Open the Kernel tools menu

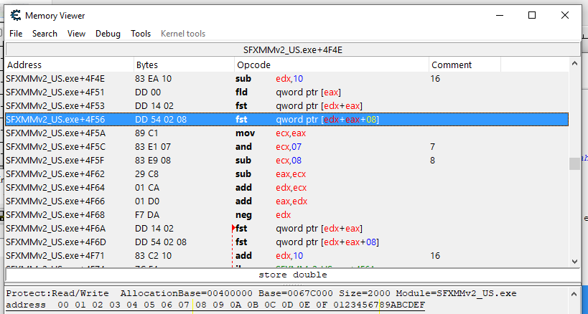pyautogui.click(x=182, y=34)
